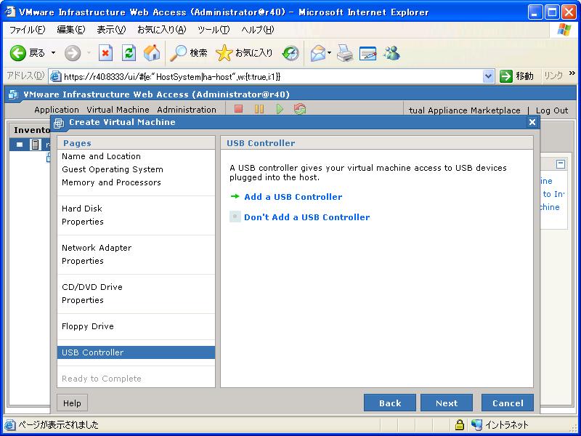The image size is (581, 436).
Task: Go to the CD/DVD Drive page
Action: pos(92,287)
